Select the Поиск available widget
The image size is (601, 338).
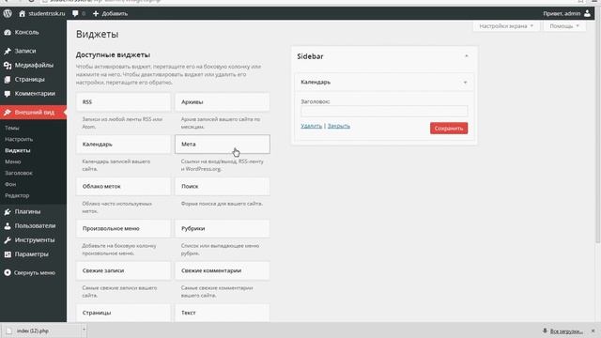point(223,187)
